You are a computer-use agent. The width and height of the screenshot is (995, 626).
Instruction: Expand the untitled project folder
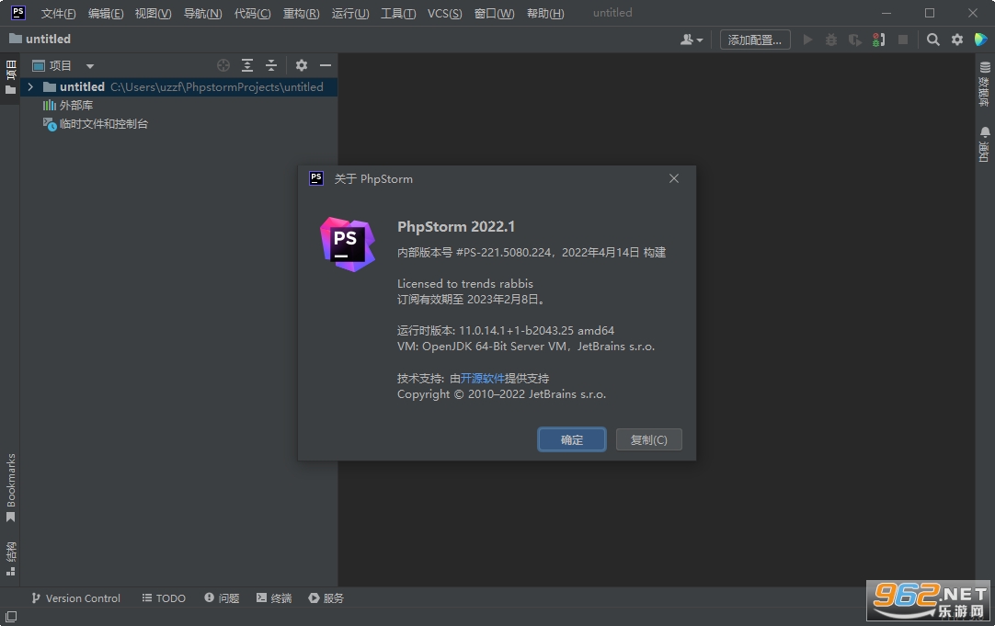tap(29, 87)
